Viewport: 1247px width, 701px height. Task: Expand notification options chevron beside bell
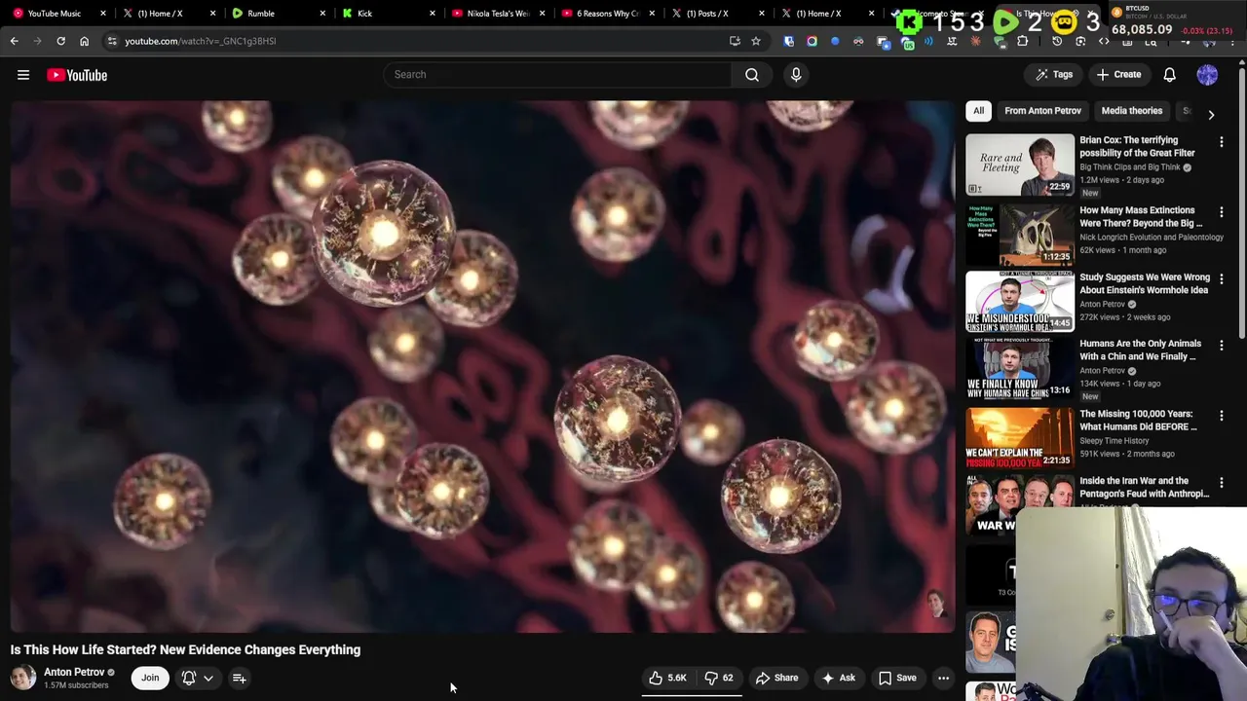point(208,679)
